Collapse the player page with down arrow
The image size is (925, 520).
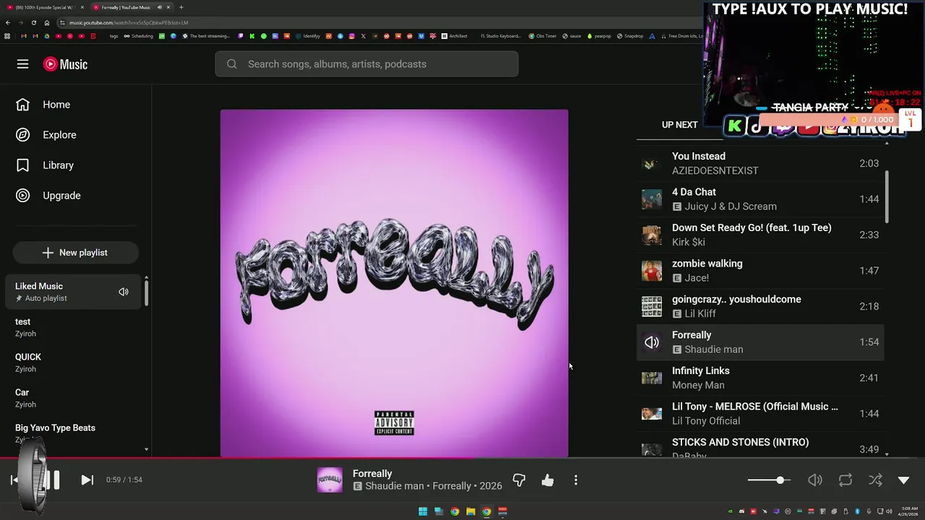click(x=903, y=480)
